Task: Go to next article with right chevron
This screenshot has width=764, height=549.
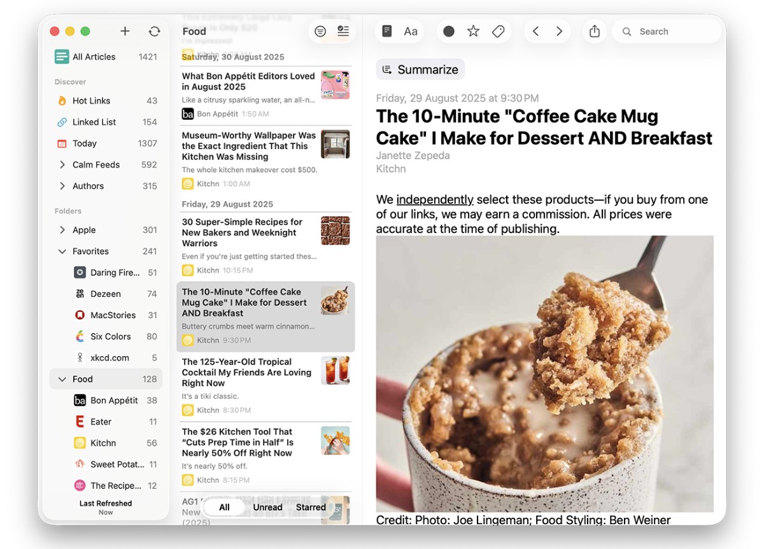Action: (559, 31)
